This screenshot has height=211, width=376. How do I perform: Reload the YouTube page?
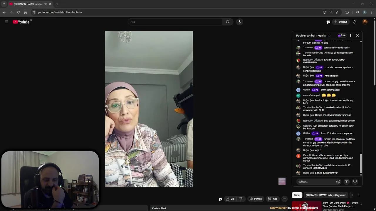(18, 12)
